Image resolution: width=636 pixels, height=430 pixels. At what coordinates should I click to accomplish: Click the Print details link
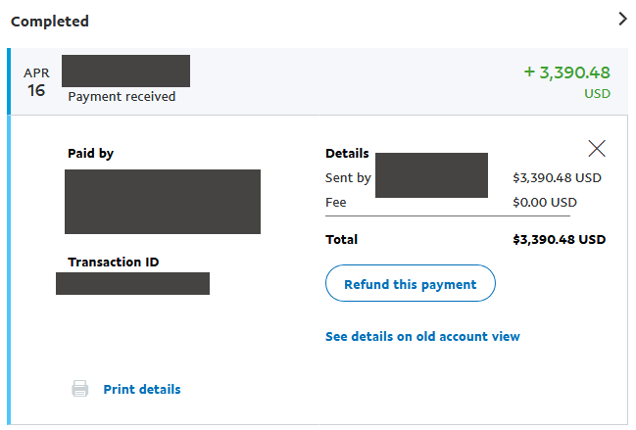point(142,389)
